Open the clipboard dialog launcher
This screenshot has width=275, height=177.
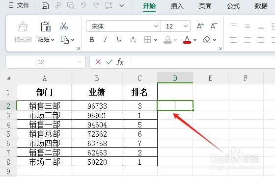tap(78, 48)
